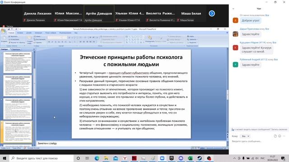Open the 'Вид' ribbon tab
This screenshot has width=289, height=162.
[76, 33]
